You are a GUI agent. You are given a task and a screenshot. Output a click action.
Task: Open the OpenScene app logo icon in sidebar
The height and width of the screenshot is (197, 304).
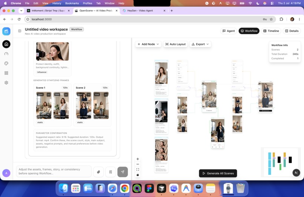(x=6, y=31)
